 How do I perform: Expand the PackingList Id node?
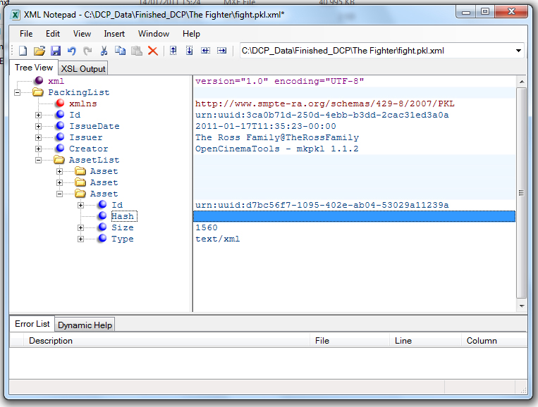tap(38, 115)
